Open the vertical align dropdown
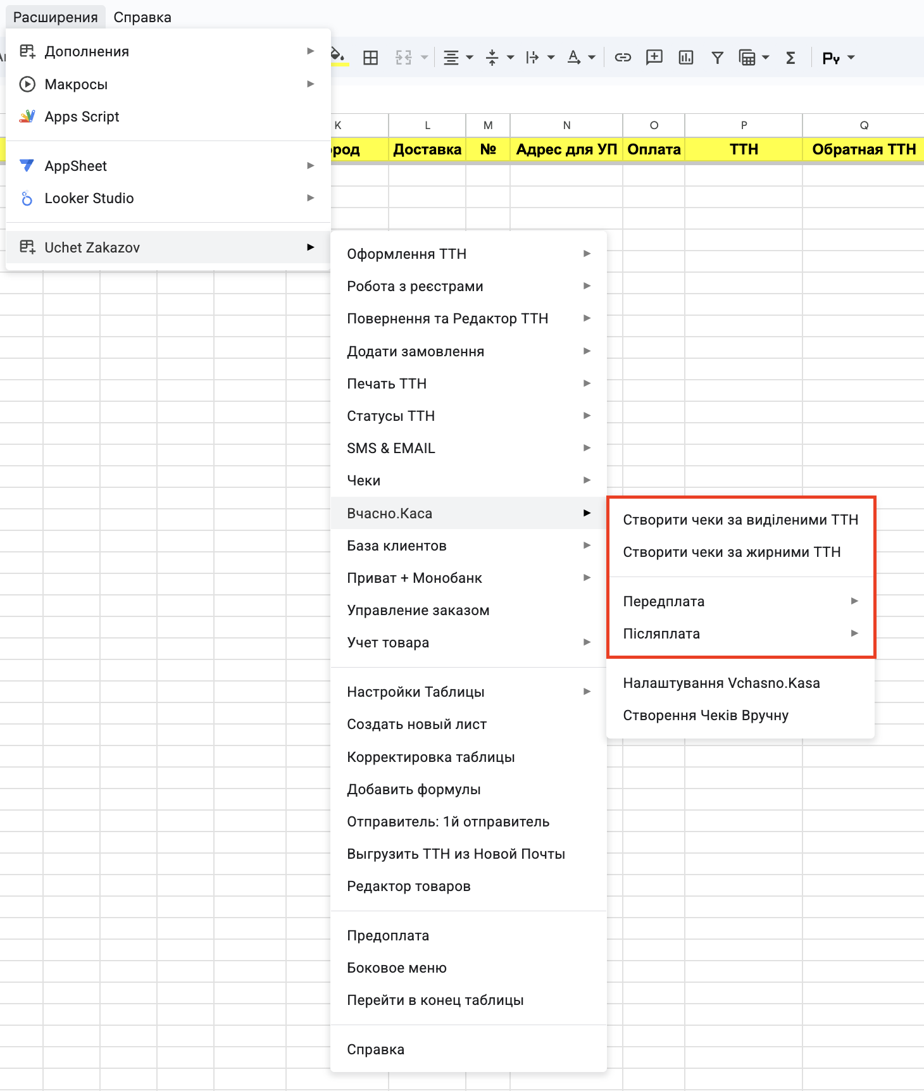Image resolution: width=924 pixels, height=1091 pixels. pos(499,58)
